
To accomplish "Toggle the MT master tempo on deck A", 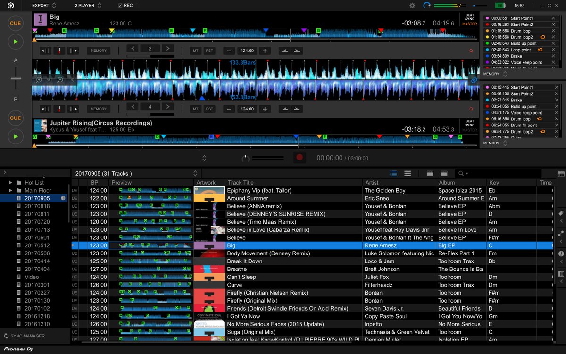I will pyautogui.click(x=196, y=51).
